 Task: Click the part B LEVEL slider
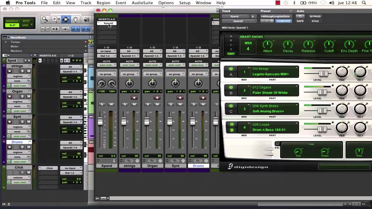tap(322, 92)
